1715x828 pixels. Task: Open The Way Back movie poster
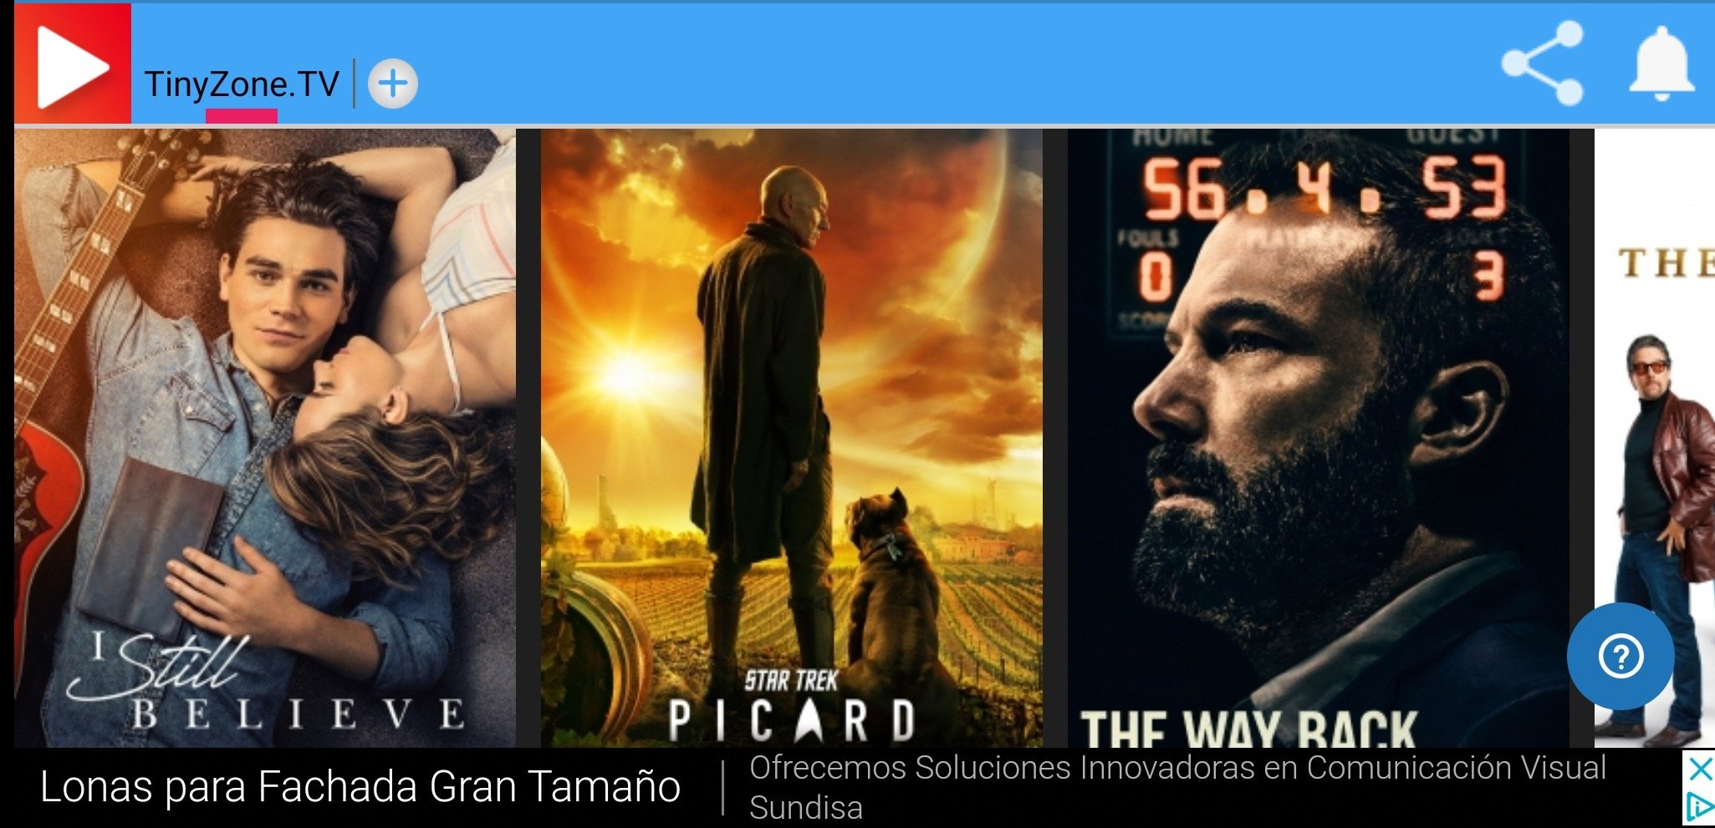pos(1319,438)
